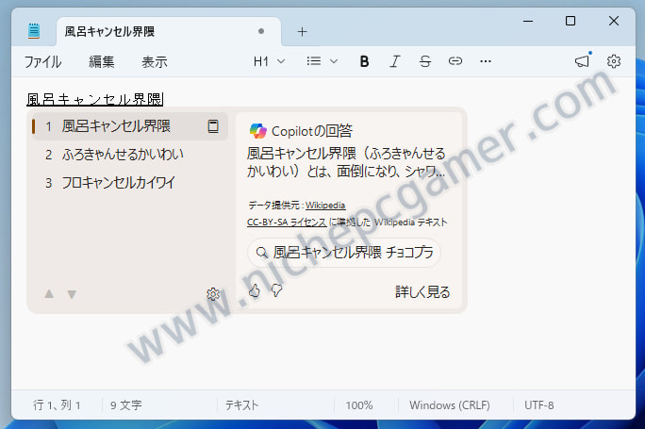Insert a hyperlink with link icon

(x=455, y=61)
